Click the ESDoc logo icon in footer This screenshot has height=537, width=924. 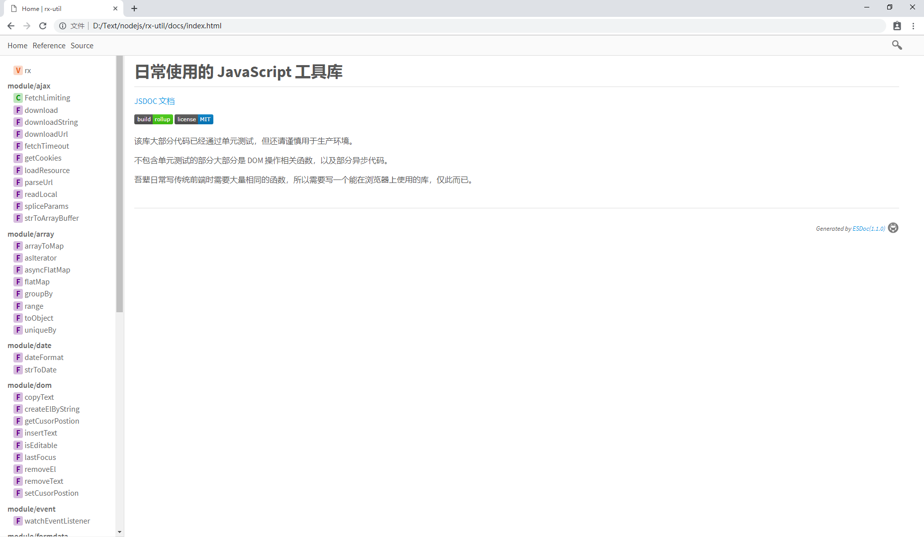tap(893, 228)
